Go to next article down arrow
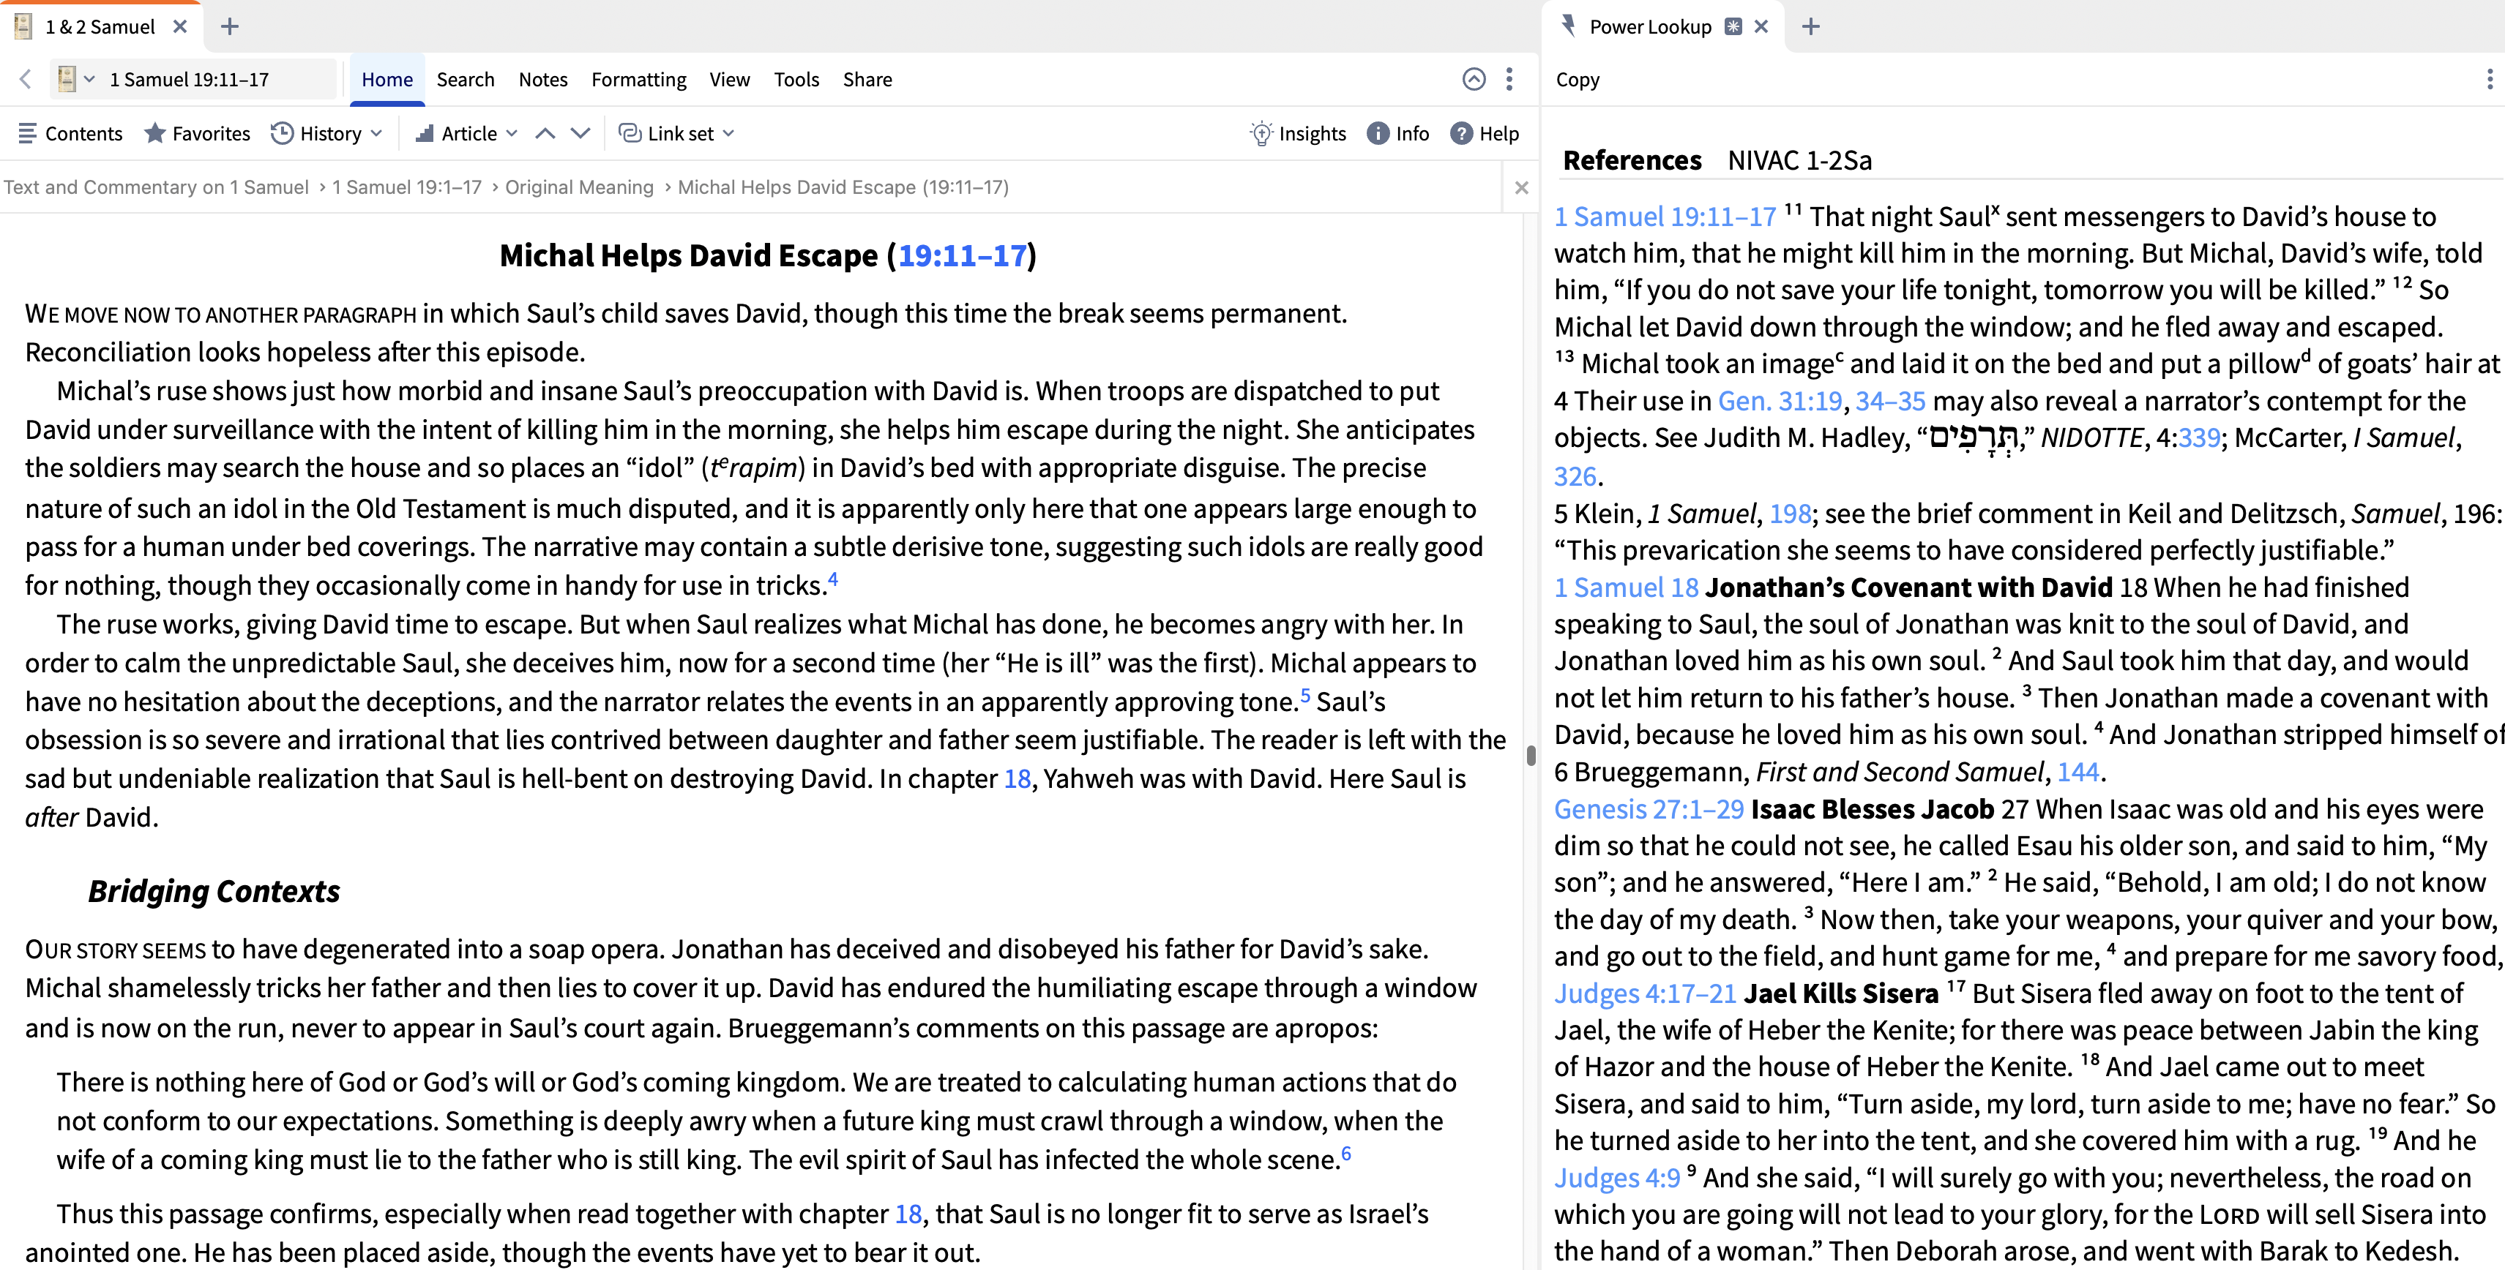2505x1270 pixels. pyautogui.click(x=580, y=133)
